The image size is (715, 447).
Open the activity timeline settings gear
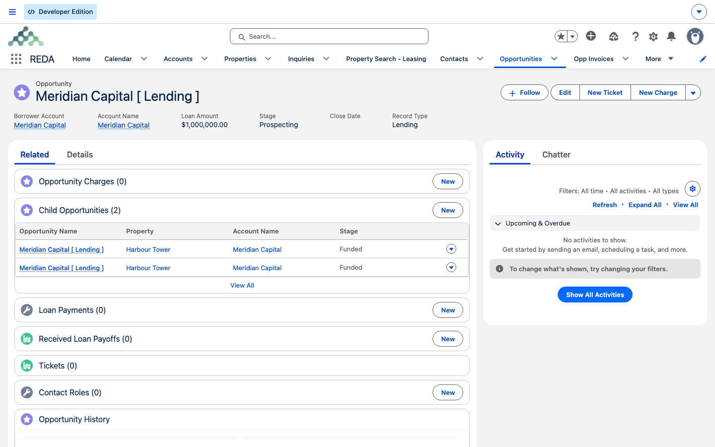tap(693, 189)
